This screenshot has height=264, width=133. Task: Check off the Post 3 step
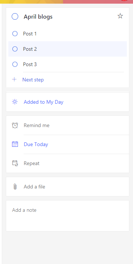(15, 64)
